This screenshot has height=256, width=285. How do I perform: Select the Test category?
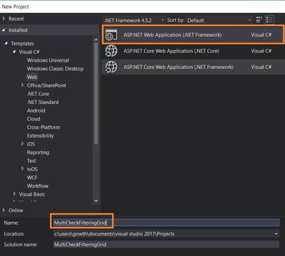32,161
